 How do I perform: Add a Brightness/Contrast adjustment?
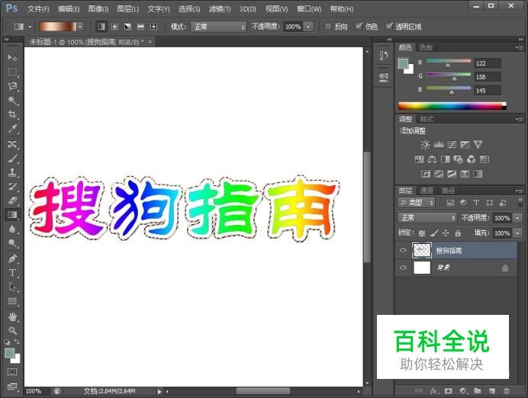point(425,145)
